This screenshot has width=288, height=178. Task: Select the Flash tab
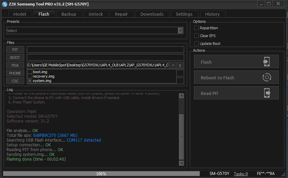(44, 14)
